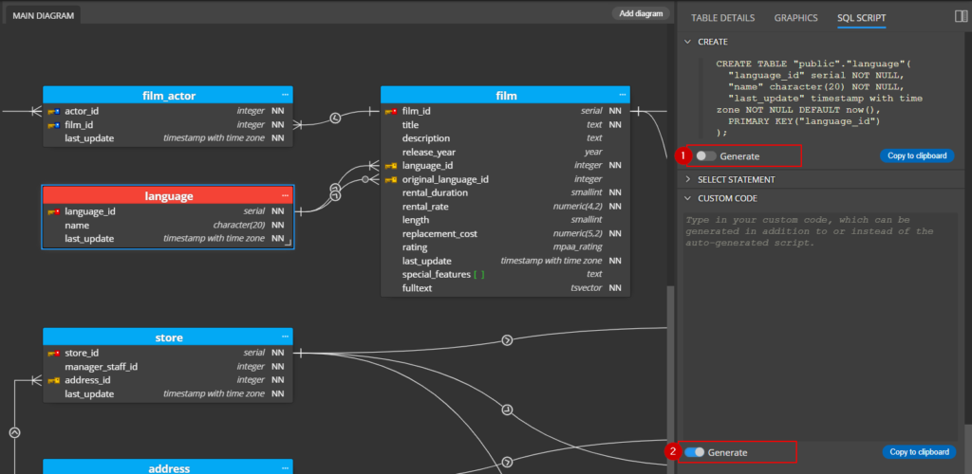Select the MAIN DIAGRAM tab
The width and height of the screenshot is (972, 474).
click(x=43, y=16)
